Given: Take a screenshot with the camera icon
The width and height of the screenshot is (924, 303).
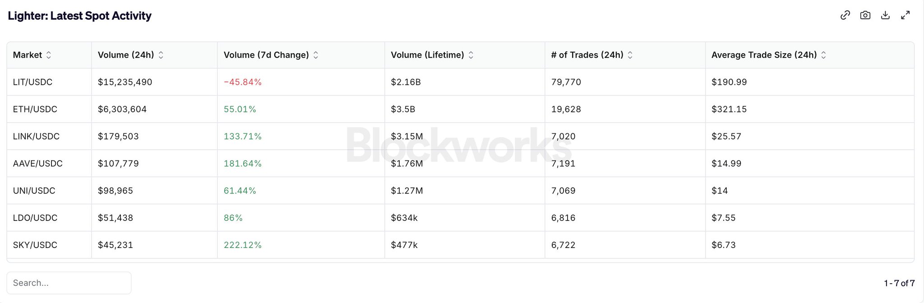Looking at the screenshot, I should pos(865,15).
